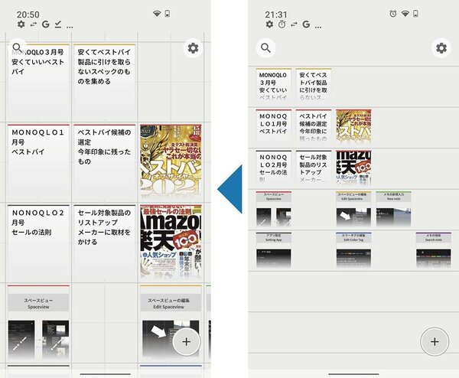The image size is (459, 378).
Task: Tap the round plus button on the right phone screen
Action: pos(435,341)
